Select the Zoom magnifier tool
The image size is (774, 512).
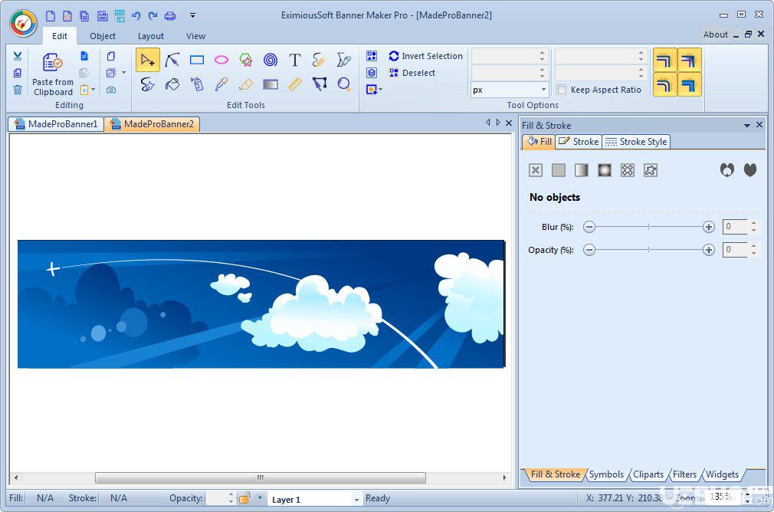click(343, 84)
